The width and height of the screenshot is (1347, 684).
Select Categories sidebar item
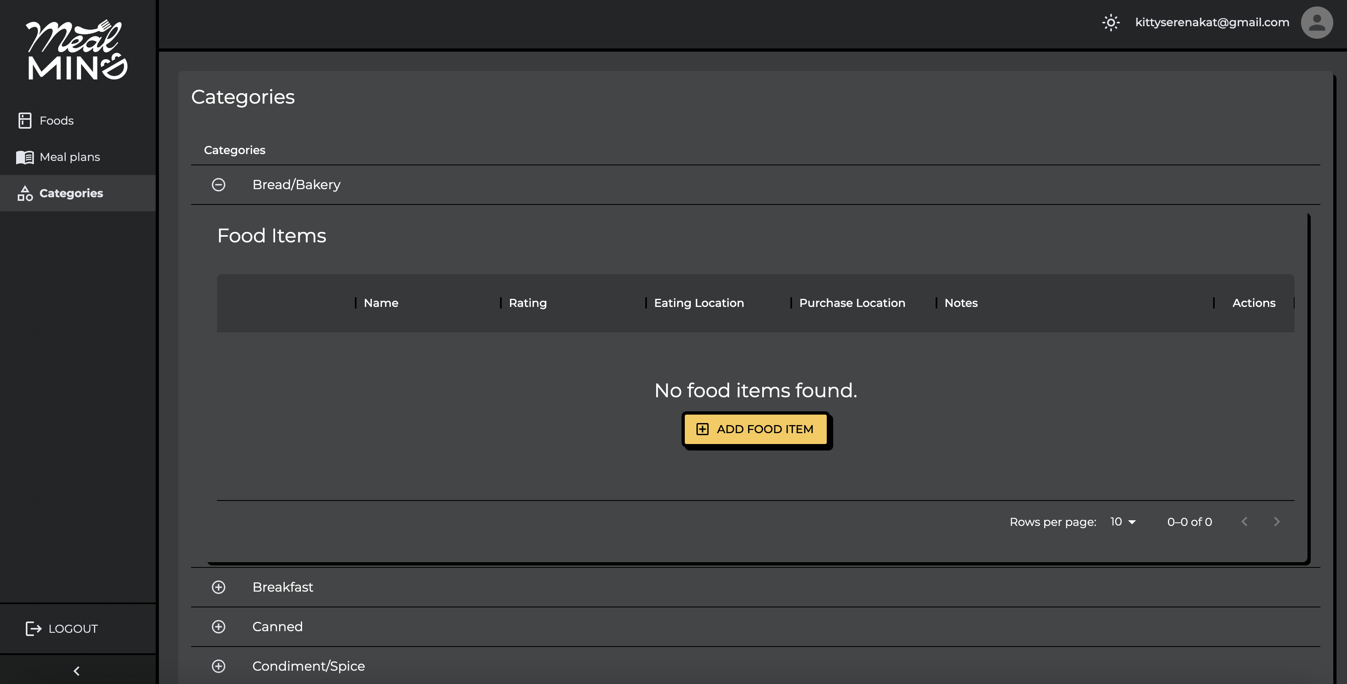pos(71,193)
